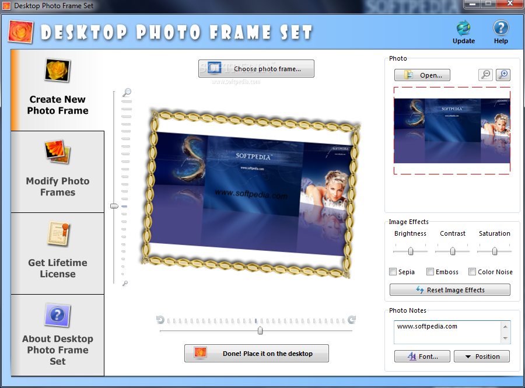Click Photo Notes scrollbar up arrow
Viewport: 525px width, 388px height.
pos(505,326)
